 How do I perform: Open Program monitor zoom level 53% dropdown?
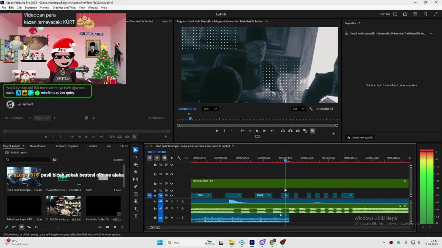pos(210,109)
